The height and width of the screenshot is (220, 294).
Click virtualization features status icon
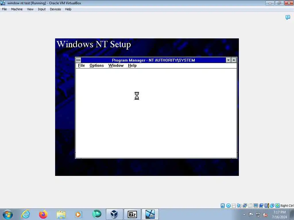(267, 206)
